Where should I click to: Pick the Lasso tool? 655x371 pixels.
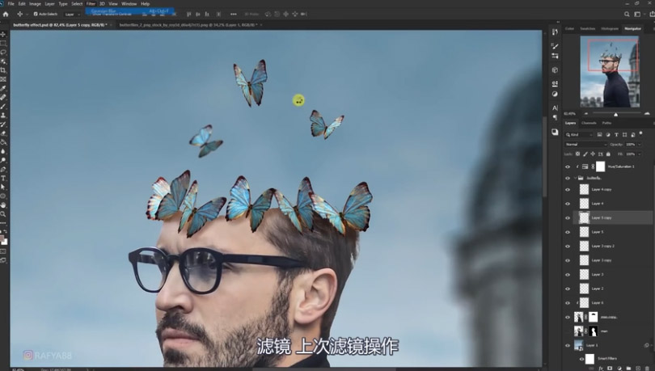[4, 53]
